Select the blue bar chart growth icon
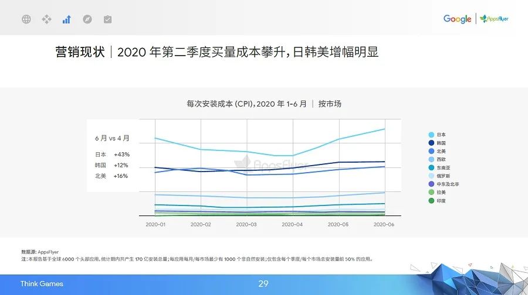The width and height of the screenshot is (528, 295). pos(66,19)
